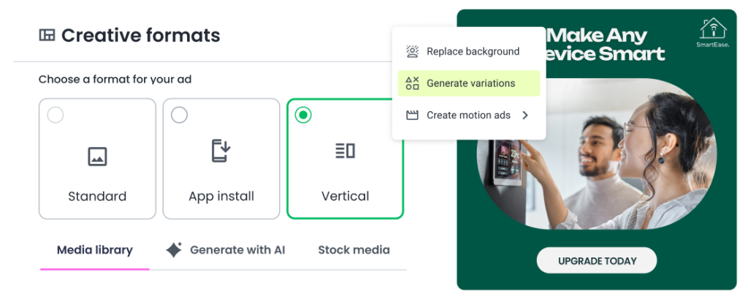
Task: Switch to the Media library tab
Action: (95, 250)
